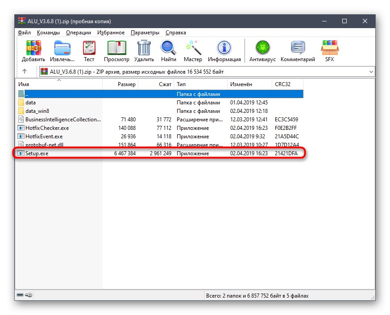
Task: Click the Извлечь (Extract) toolbar icon
Action: click(x=62, y=48)
